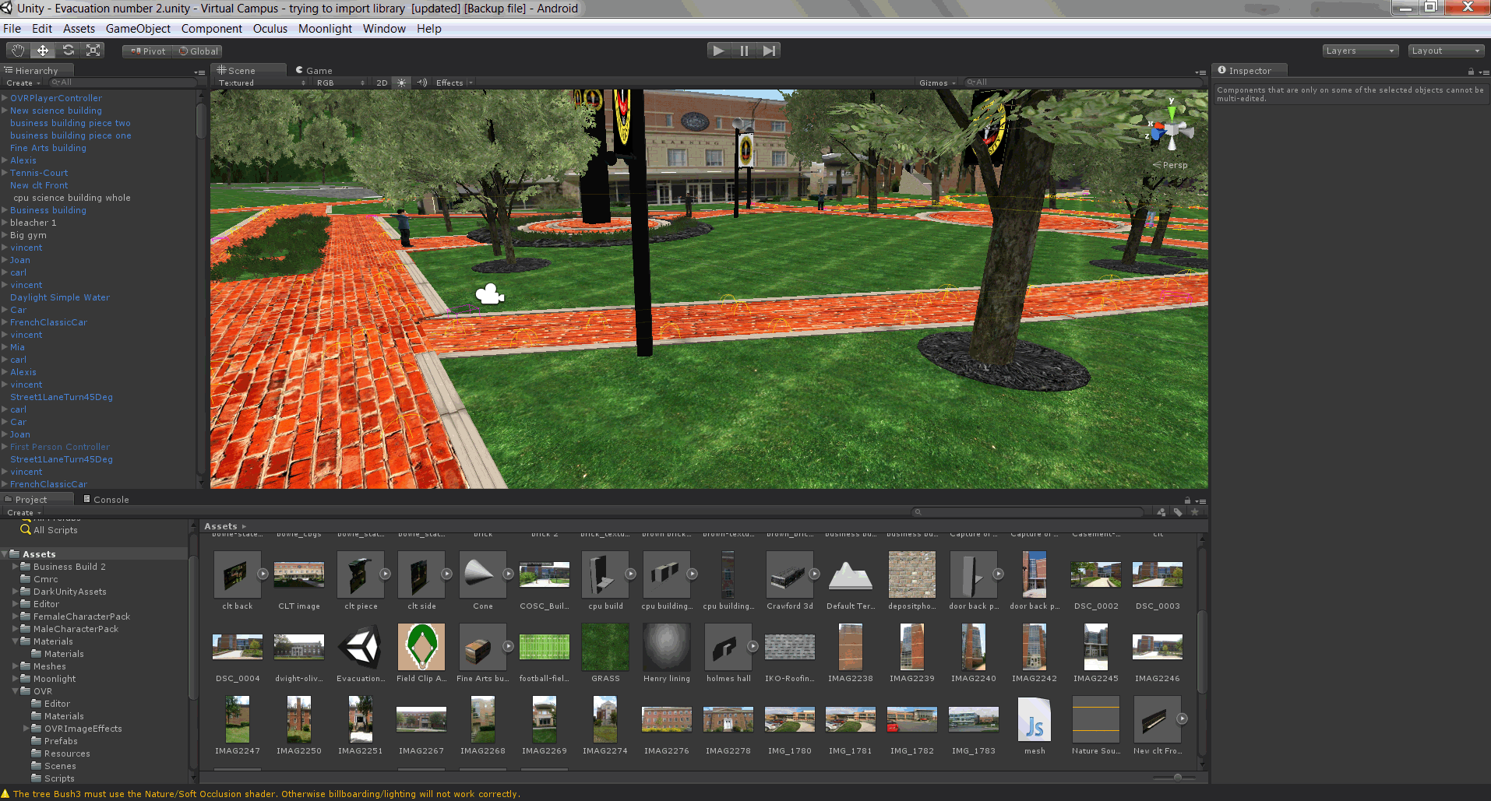Open the GameObject menu
The image size is (1491, 801).
(138, 29)
